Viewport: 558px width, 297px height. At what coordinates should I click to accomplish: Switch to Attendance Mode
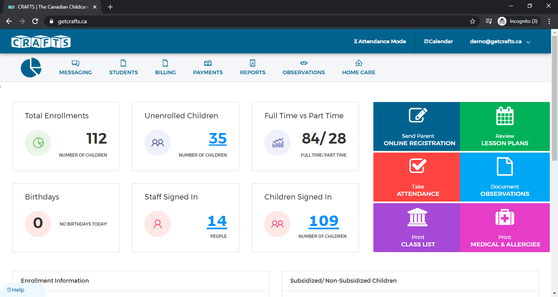[379, 41]
